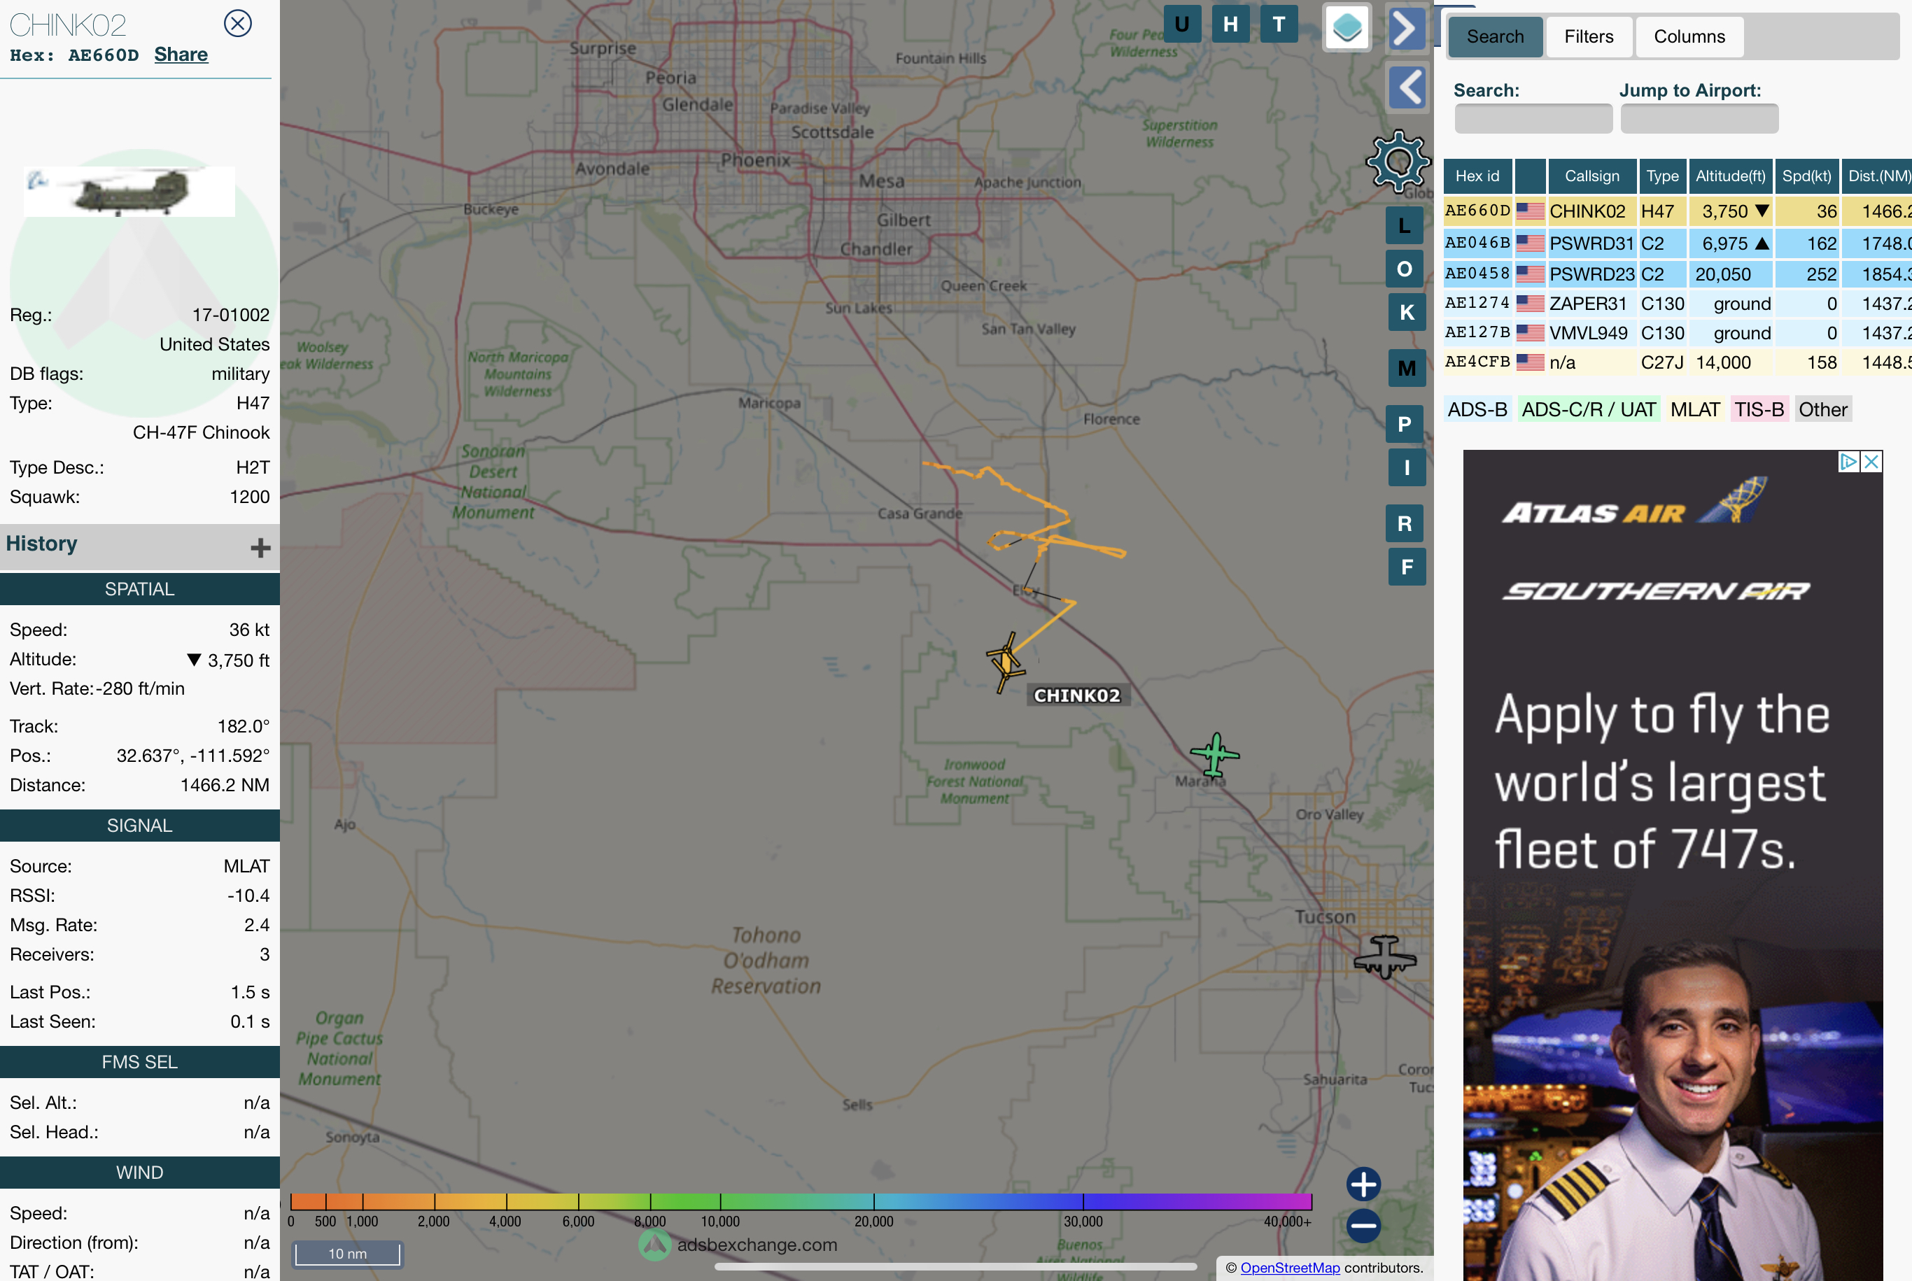Switch to the Search tab
Screen dimensions: 1912x1281
[1496, 37]
